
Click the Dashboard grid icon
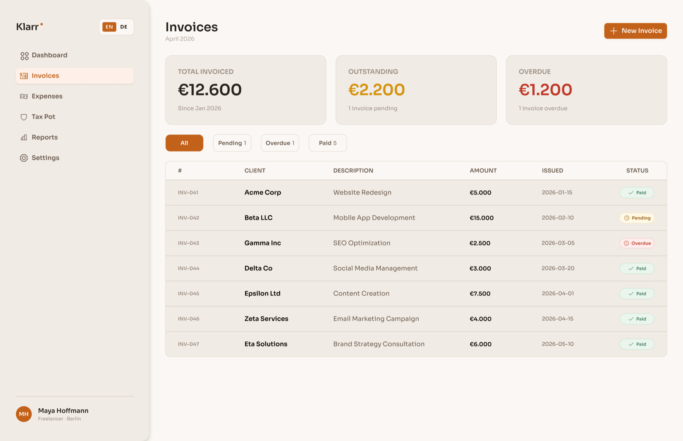pos(24,56)
